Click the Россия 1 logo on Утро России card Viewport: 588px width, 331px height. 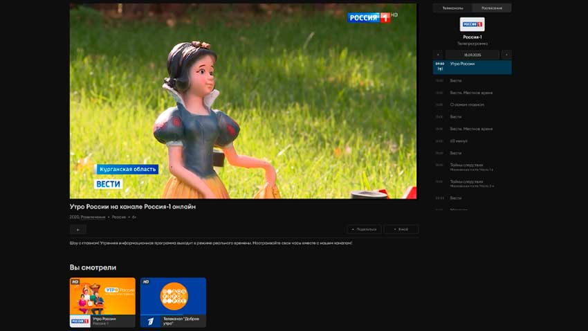80,321
